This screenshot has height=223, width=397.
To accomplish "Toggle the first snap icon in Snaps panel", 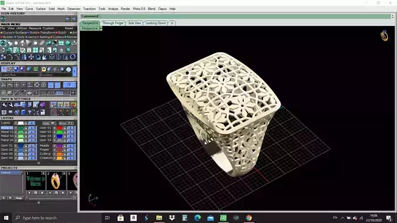I will tap(4, 85).
